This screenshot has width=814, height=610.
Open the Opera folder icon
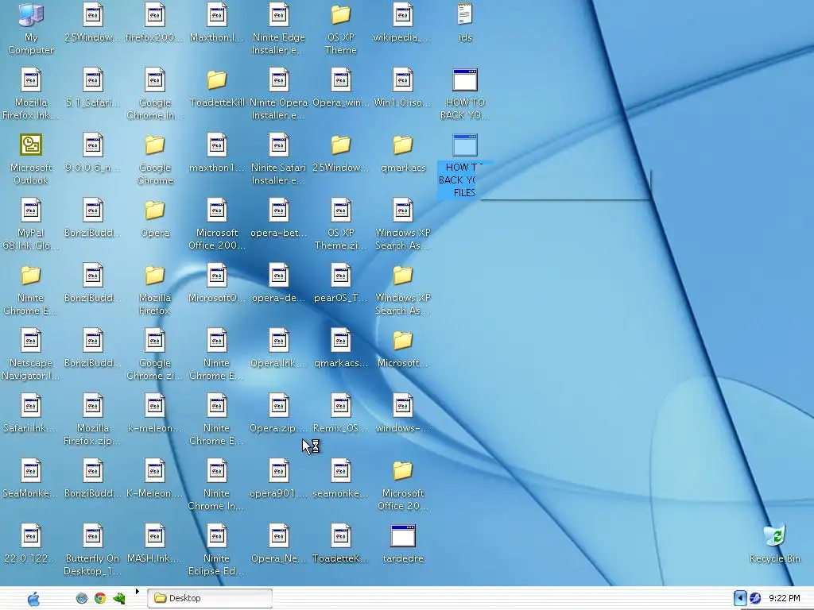pyautogui.click(x=155, y=210)
